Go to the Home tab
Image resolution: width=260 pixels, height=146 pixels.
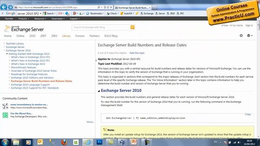pyautogui.click(x=8, y=36)
